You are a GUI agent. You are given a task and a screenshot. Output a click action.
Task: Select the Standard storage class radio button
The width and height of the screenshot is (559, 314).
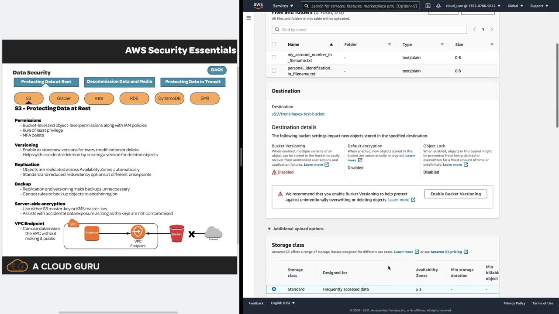(274, 289)
